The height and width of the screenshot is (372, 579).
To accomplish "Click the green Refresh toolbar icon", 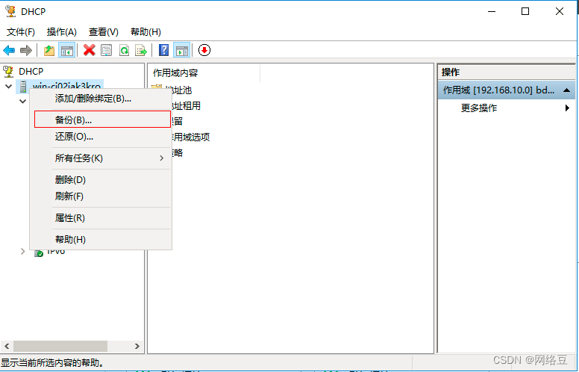I will point(124,50).
